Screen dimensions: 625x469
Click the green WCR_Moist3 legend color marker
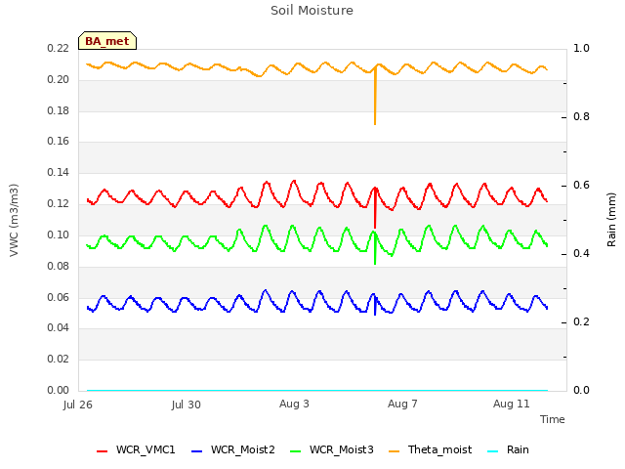[296, 451]
